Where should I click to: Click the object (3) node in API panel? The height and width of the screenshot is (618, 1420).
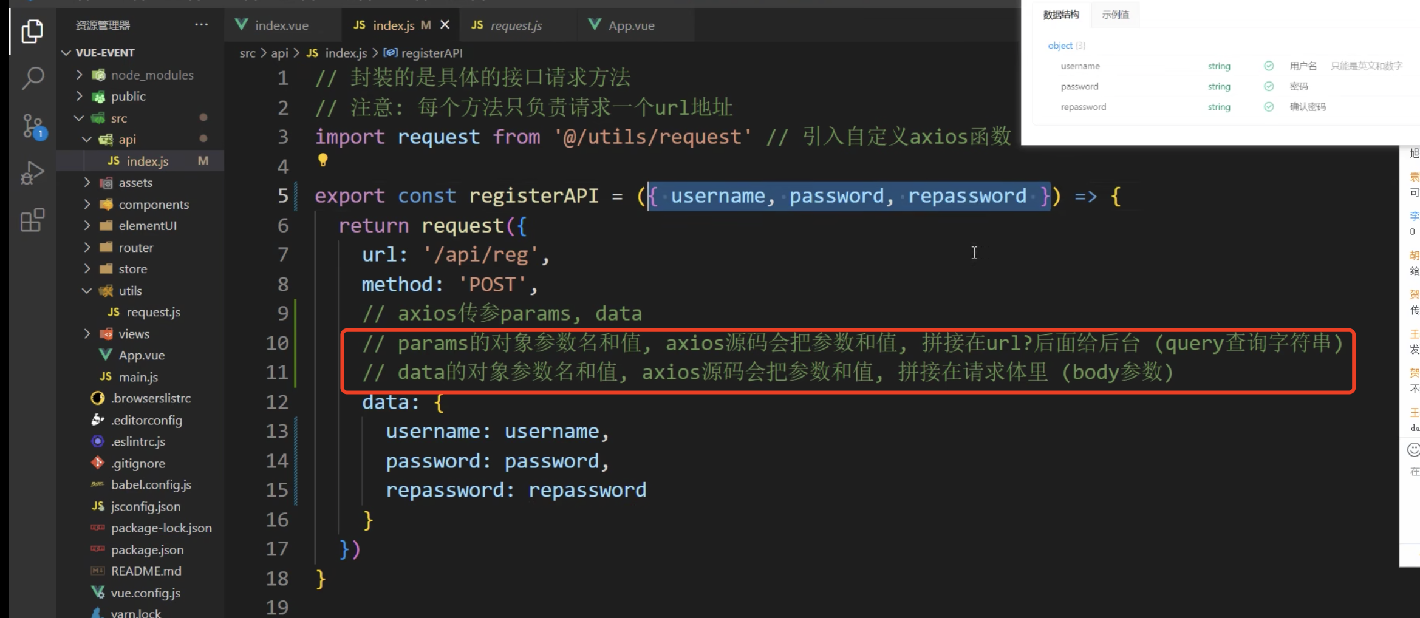(x=1066, y=46)
